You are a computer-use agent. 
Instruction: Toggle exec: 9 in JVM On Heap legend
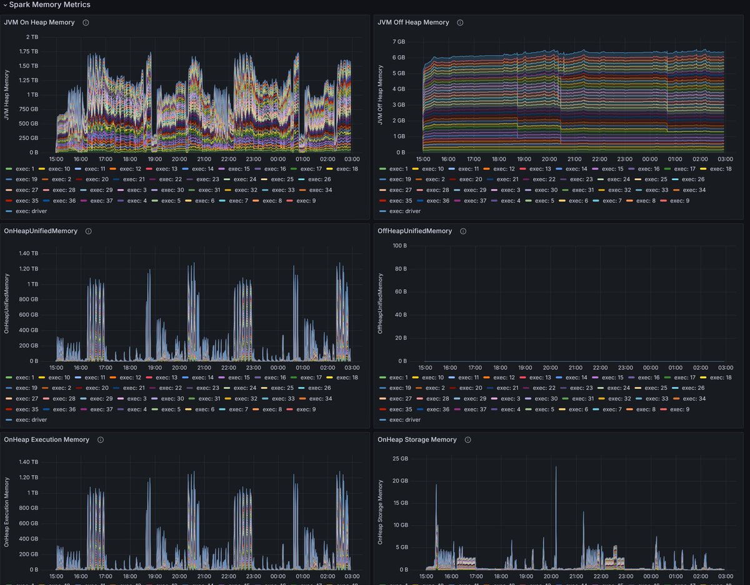click(306, 201)
